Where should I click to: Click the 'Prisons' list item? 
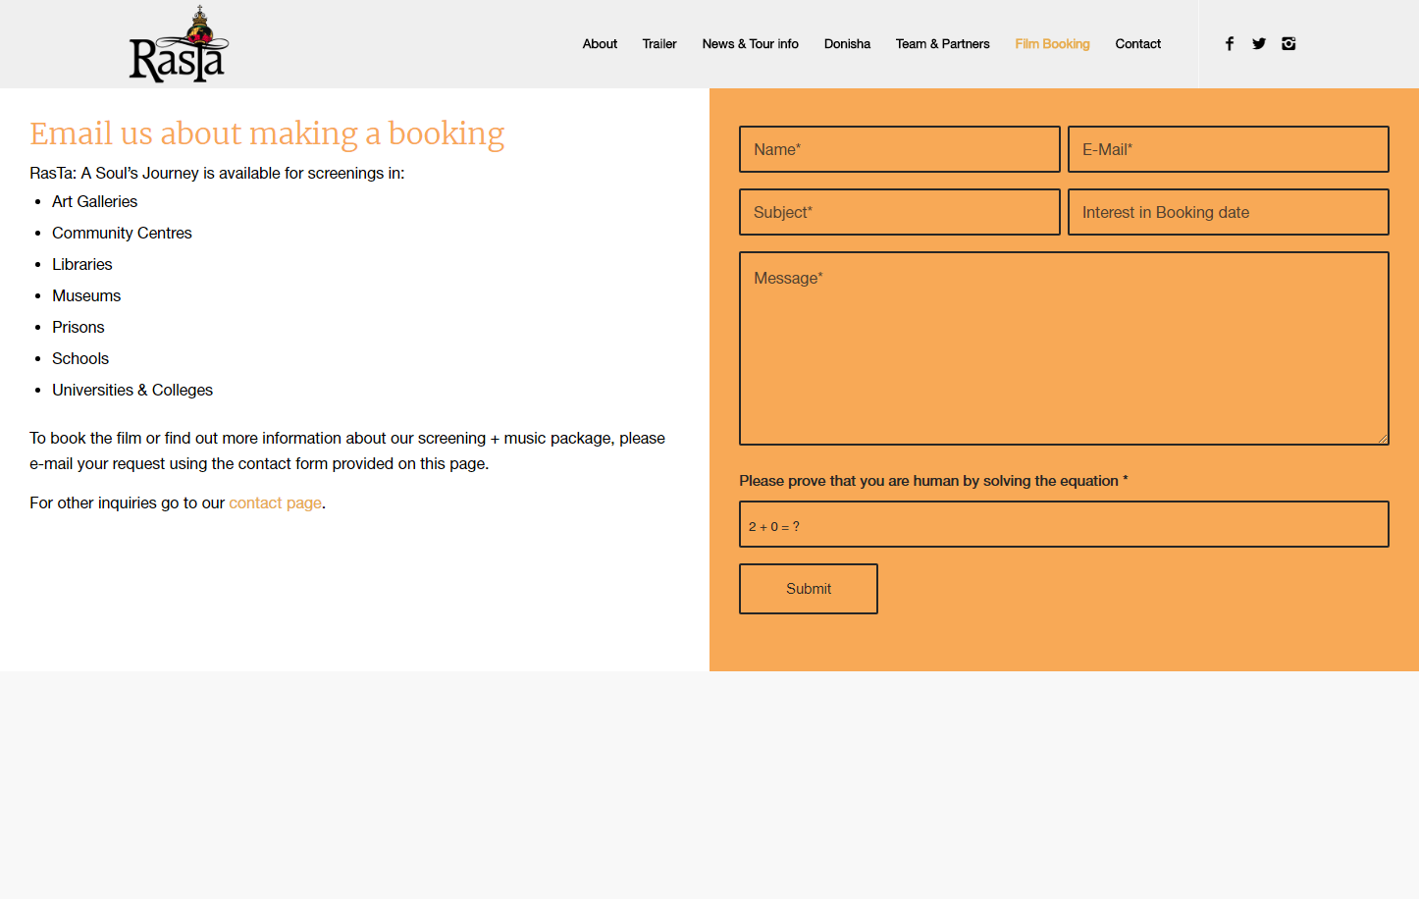79,327
